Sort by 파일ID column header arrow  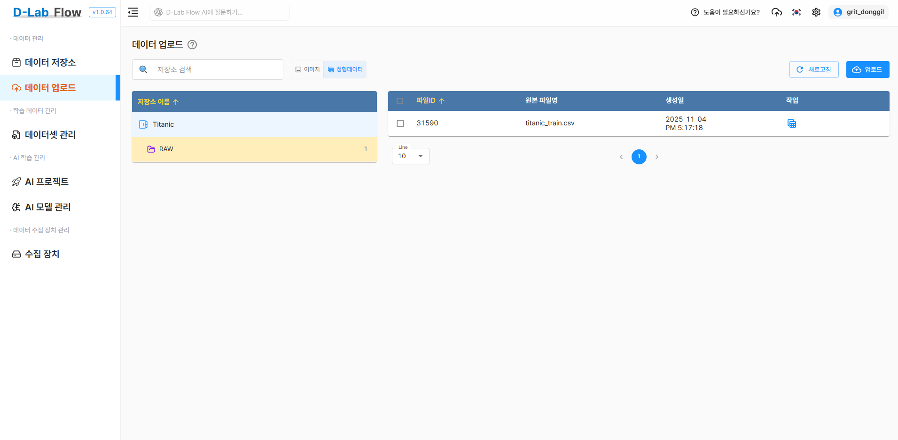click(441, 101)
